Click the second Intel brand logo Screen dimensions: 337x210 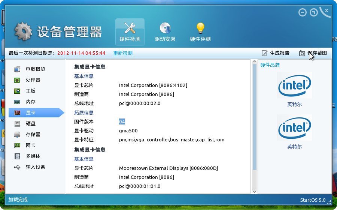click(x=294, y=127)
